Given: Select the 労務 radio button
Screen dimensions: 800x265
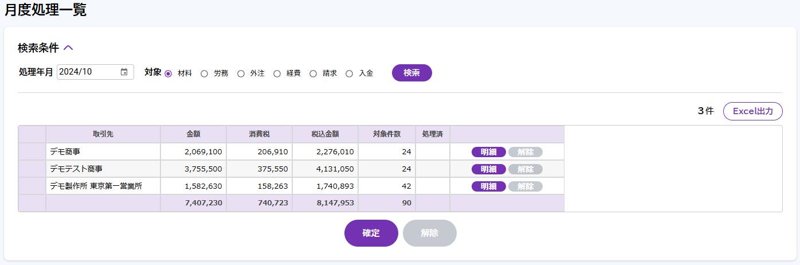Looking at the screenshot, I should [204, 73].
